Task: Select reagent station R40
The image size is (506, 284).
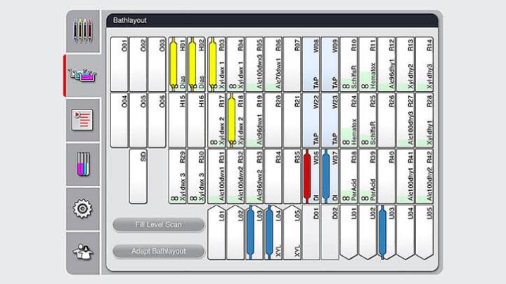Action: point(387,175)
